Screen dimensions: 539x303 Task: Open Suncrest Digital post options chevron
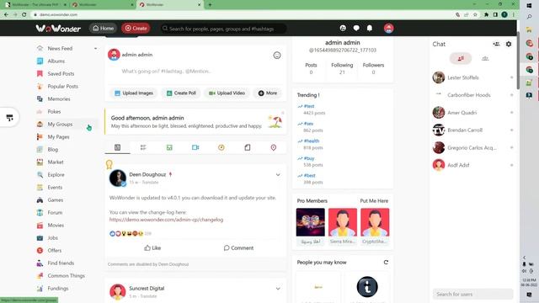pyautogui.click(x=278, y=289)
